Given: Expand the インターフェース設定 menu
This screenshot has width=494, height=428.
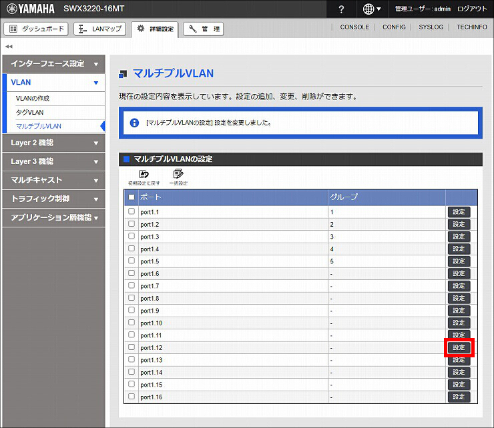Looking at the screenshot, I should pyautogui.click(x=54, y=64).
